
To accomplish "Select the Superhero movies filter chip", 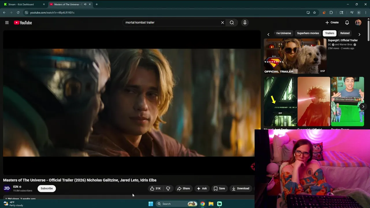I will 308,33.
